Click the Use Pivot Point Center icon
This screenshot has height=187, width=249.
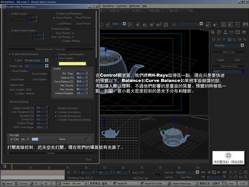tap(130, 25)
